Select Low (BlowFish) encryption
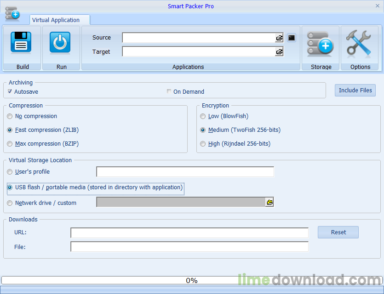The height and width of the screenshot is (294, 384). (x=203, y=116)
